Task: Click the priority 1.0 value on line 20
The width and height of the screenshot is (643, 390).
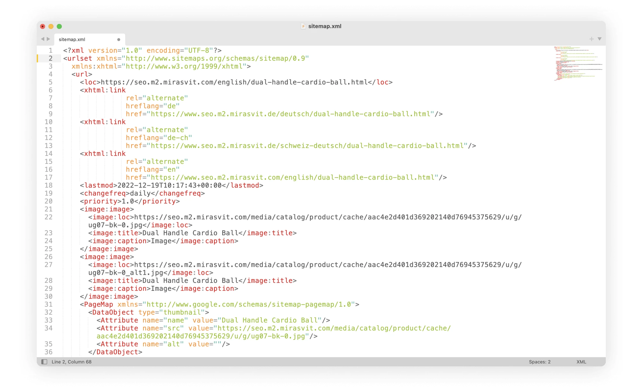Action: [x=128, y=201]
